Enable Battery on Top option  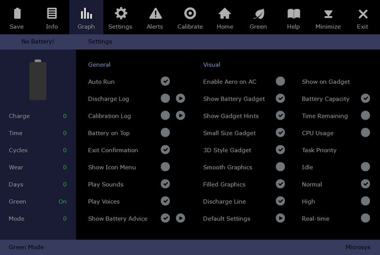tap(165, 133)
